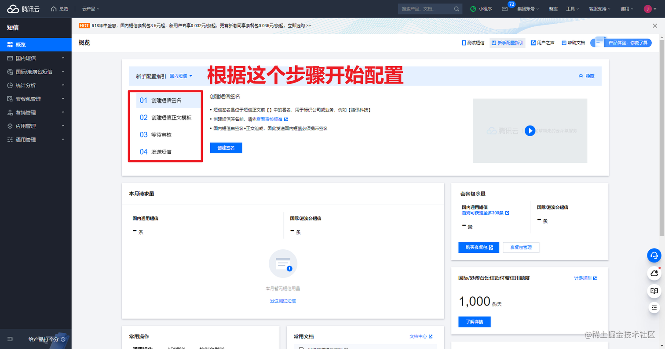Screen dimensions: 665x349
Task: Click the 创建签名 button
Action: coord(226,148)
